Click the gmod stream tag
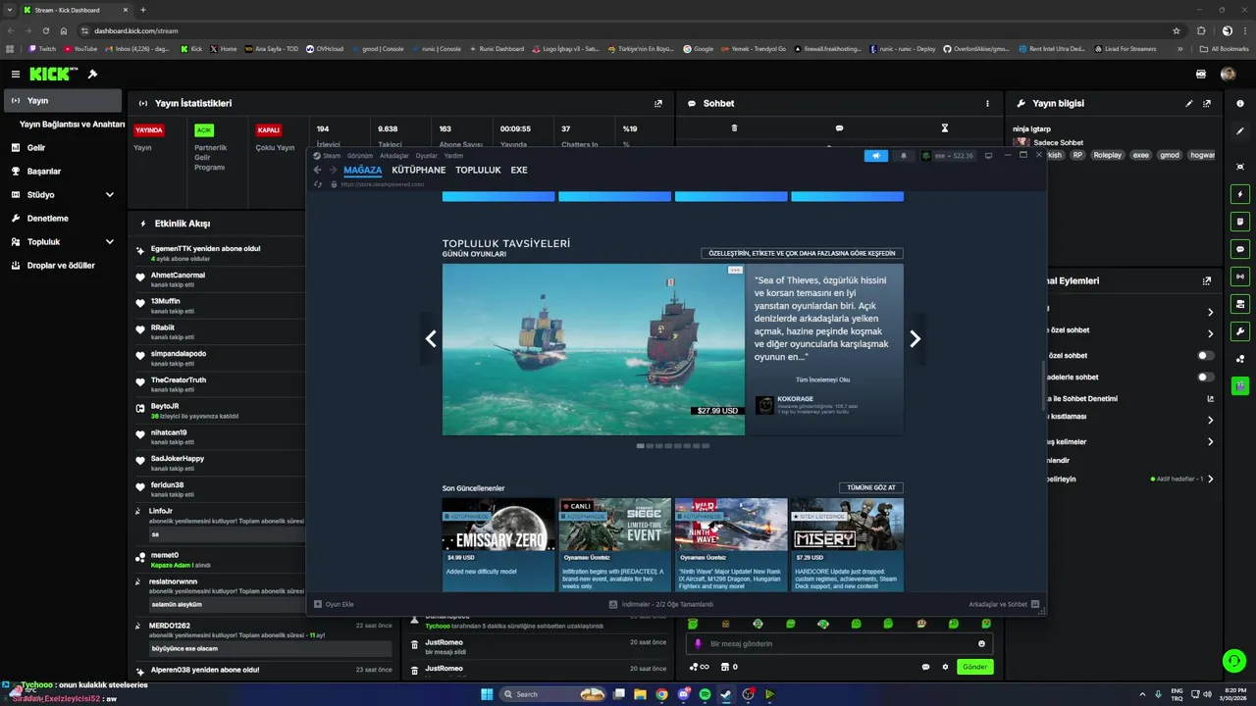This screenshot has height=706, width=1256. click(x=1170, y=155)
